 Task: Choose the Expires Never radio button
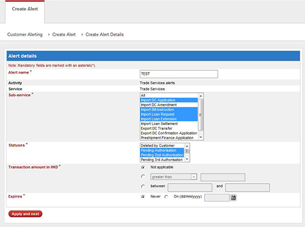pos(143,196)
